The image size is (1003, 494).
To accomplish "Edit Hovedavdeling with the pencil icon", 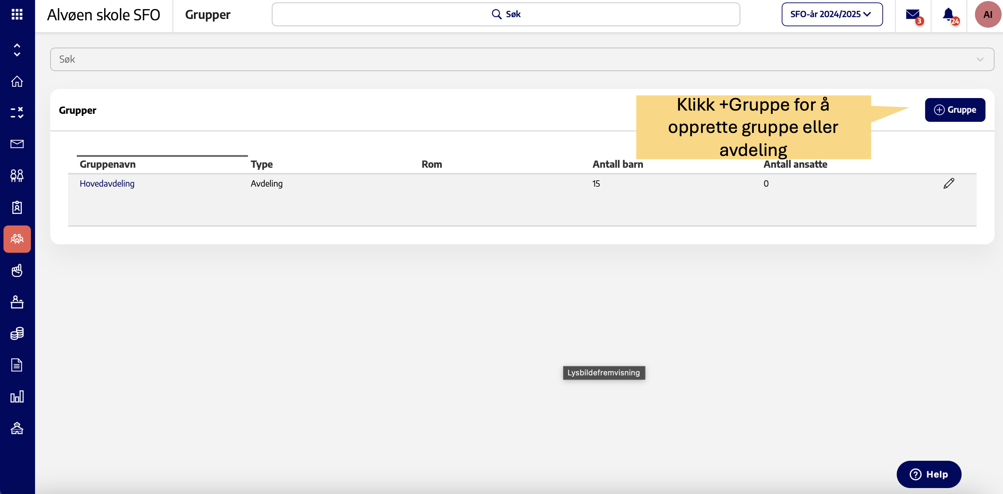I will (948, 183).
